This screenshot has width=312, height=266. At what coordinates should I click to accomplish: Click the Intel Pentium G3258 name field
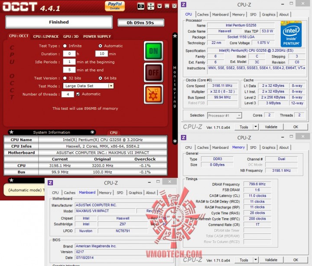[x=241, y=25]
